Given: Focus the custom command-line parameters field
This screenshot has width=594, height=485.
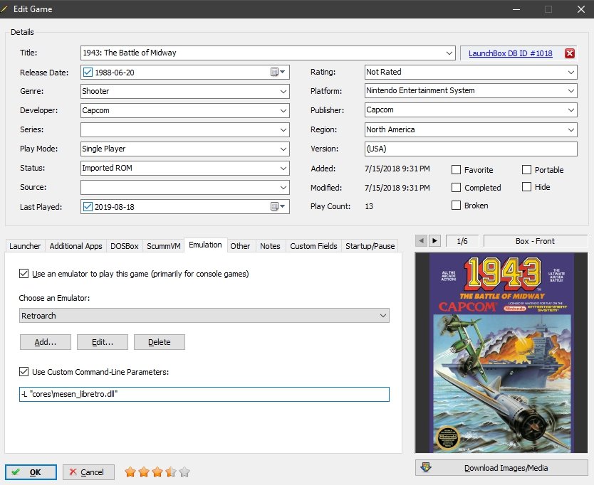Looking at the screenshot, I should (x=204, y=394).
